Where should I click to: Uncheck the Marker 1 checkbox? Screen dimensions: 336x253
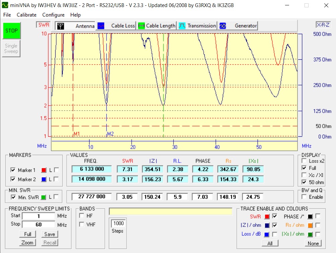tap(13, 170)
